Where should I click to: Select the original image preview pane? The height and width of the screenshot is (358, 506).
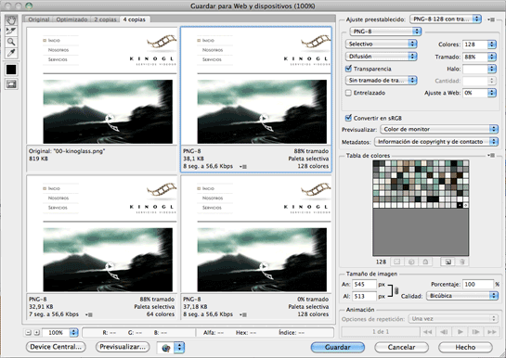[x=101, y=99]
